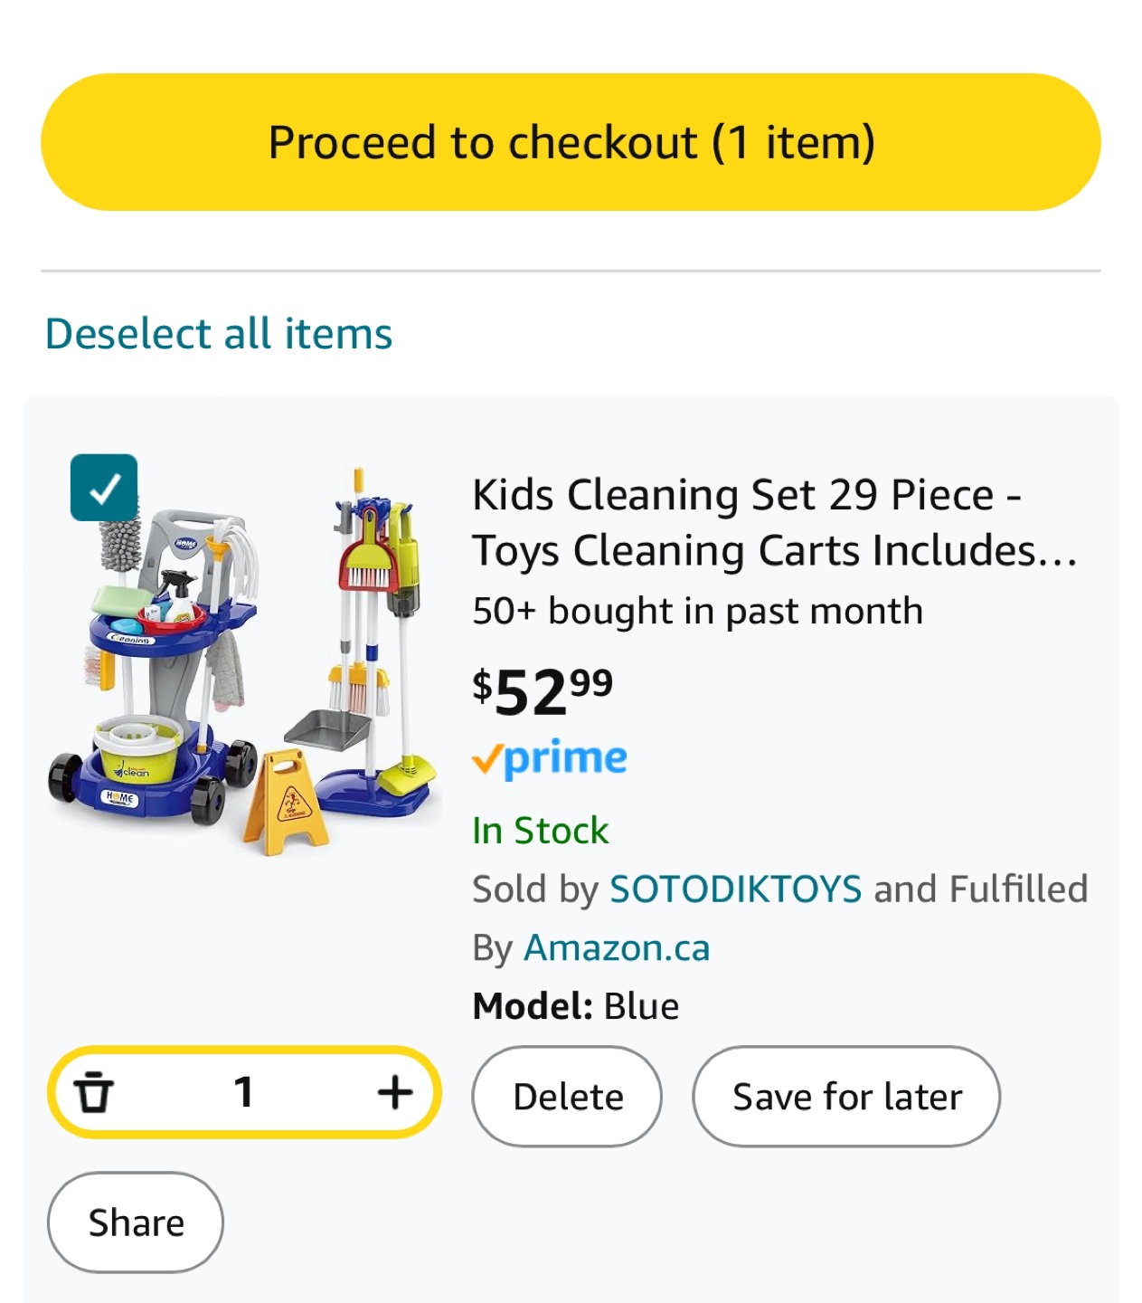Tap the 'Sold by' label text
The height and width of the screenshot is (1303, 1142).
point(535,889)
